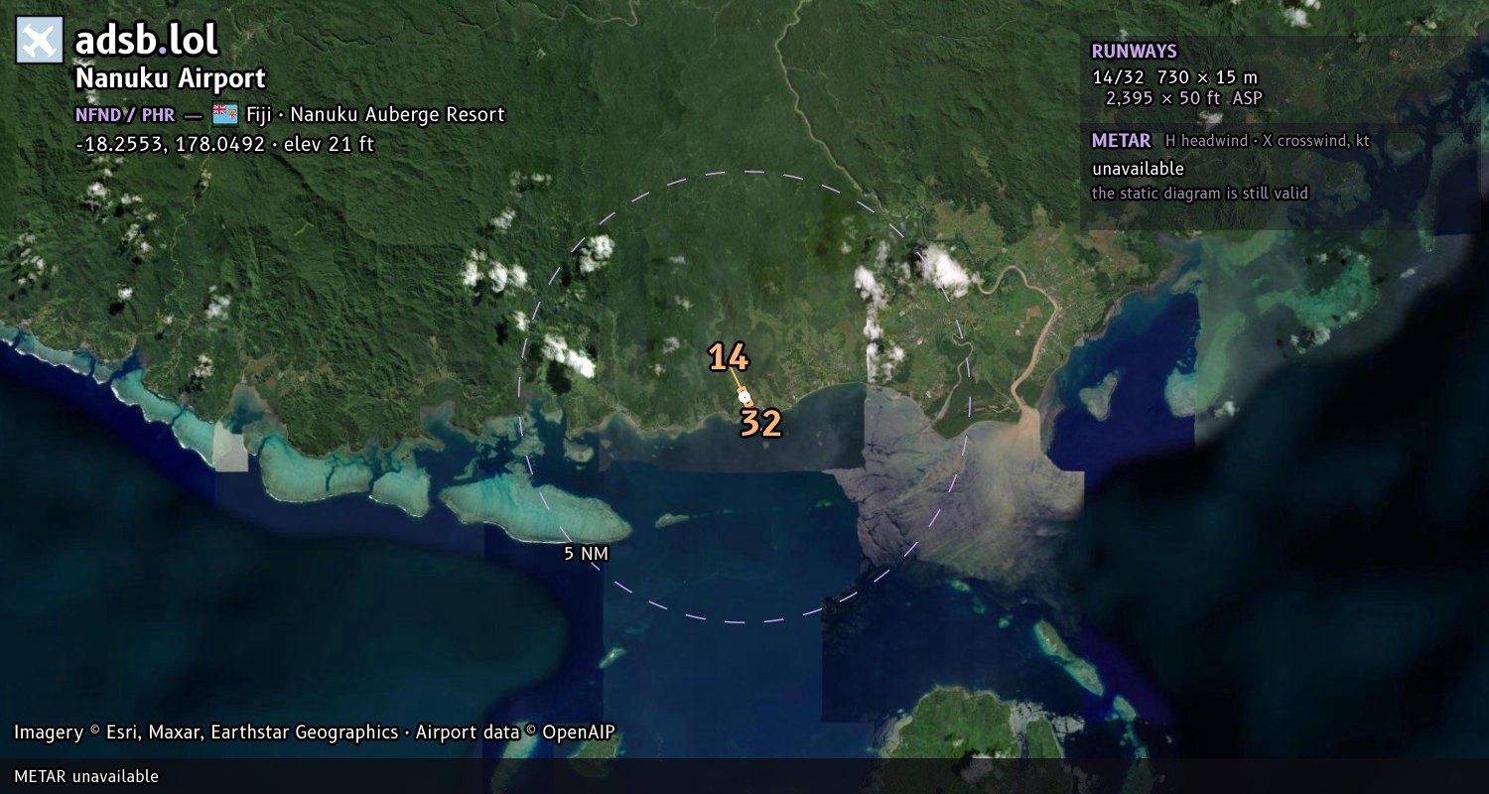
Task: Click the 2,395 × 50 ft ASP line
Action: click(x=1184, y=98)
